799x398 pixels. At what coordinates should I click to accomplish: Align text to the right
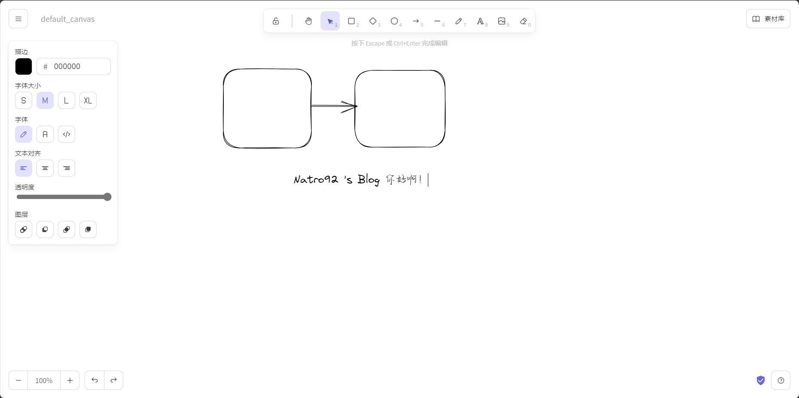coord(67,168)
